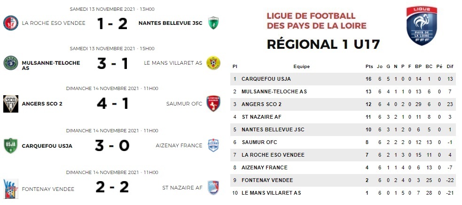Click the Equipe column header
Screen dimensions: 462x205
click(301, 67)
